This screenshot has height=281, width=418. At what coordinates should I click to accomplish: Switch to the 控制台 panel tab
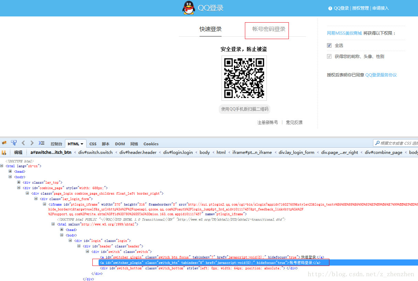point(56,144)
